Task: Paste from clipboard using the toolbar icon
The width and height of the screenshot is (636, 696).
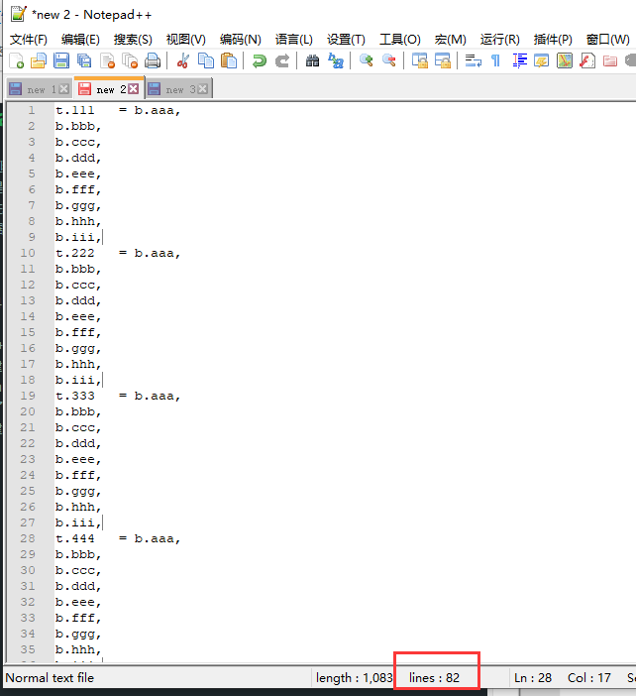Action: pos(229,60)
